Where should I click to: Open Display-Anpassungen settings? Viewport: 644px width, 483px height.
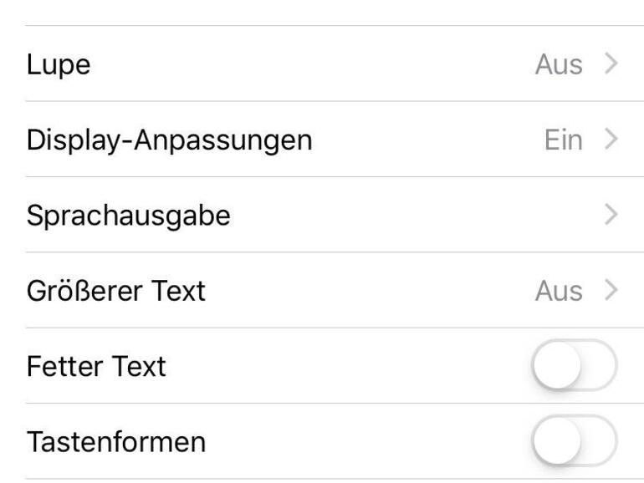pyautogui.click(x=170, y=140)
